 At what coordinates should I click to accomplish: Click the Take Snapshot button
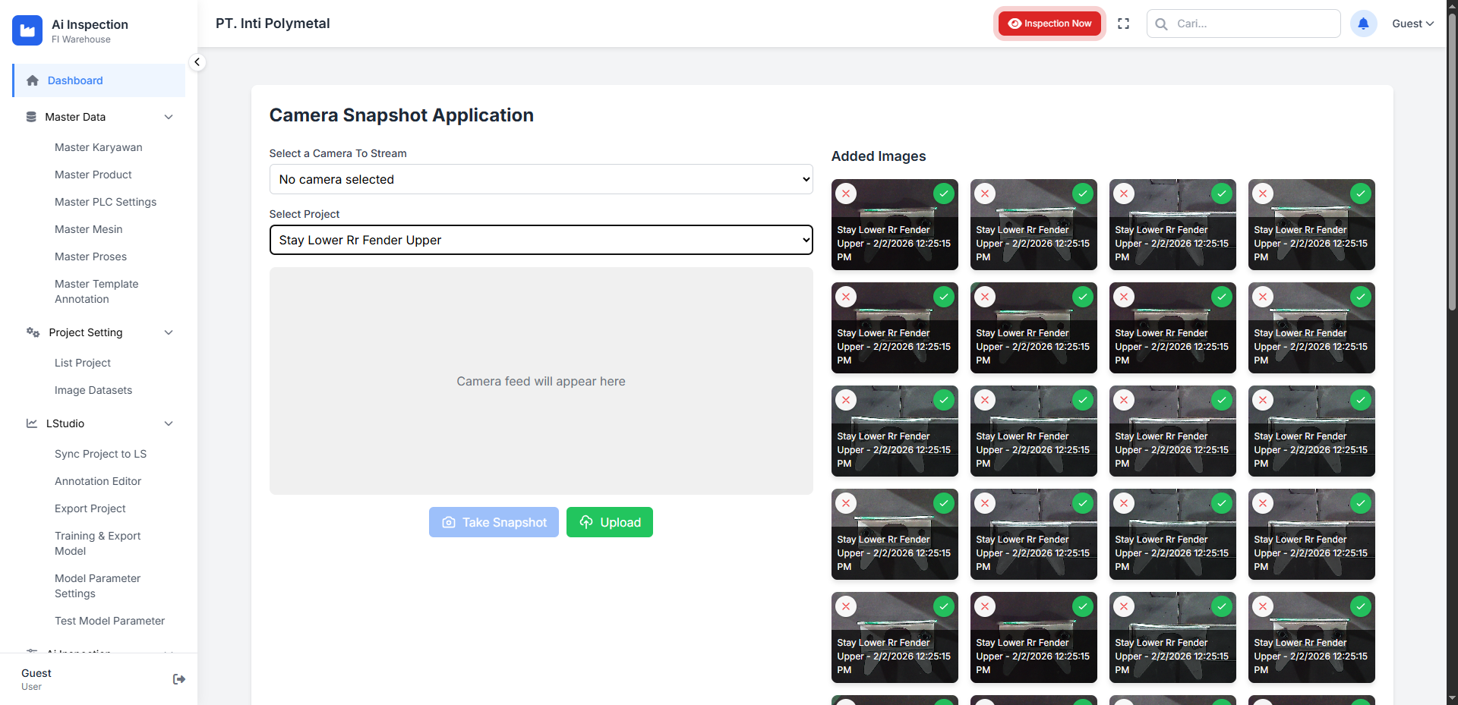pos(494,522)
